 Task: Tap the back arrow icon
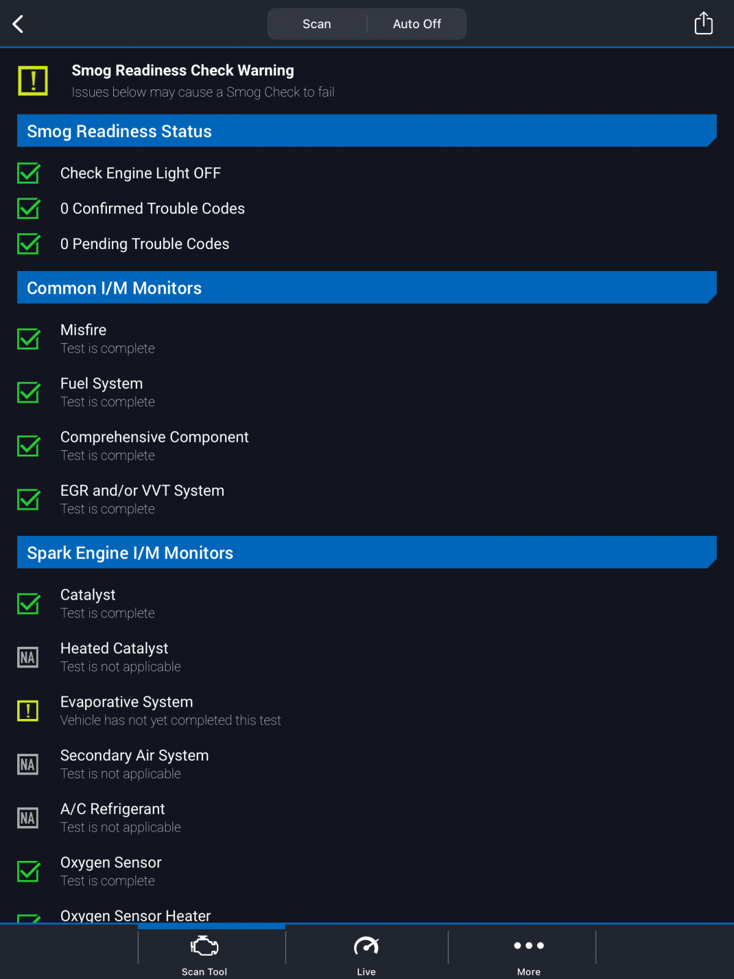tap(18, 24)
